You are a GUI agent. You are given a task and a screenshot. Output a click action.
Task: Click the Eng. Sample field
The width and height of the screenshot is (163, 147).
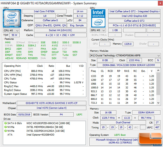point(77,25)
